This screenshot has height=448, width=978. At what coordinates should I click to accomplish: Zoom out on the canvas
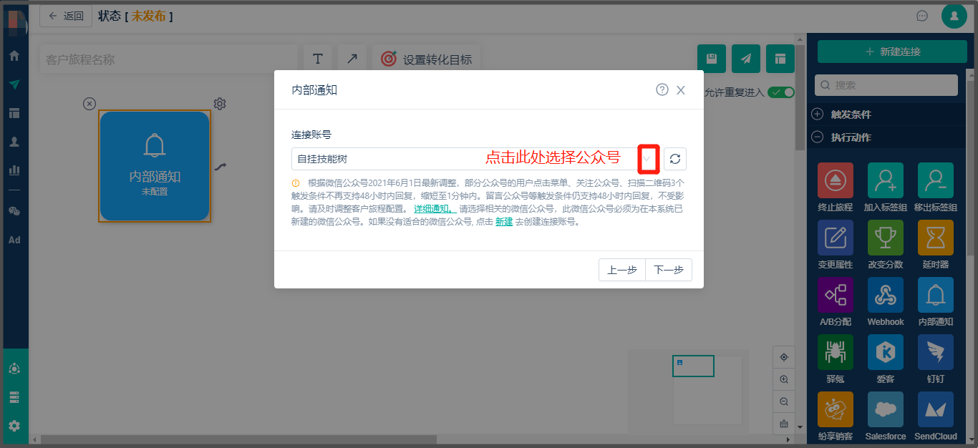(x=784, y=401)
